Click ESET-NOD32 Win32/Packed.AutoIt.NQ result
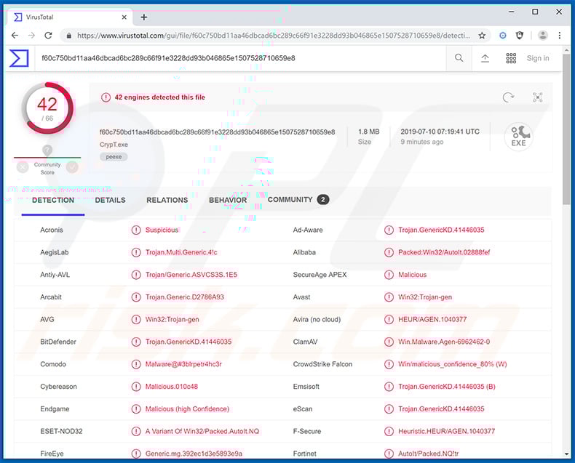Screen dimensions: 575x463 tap(202, 431)
